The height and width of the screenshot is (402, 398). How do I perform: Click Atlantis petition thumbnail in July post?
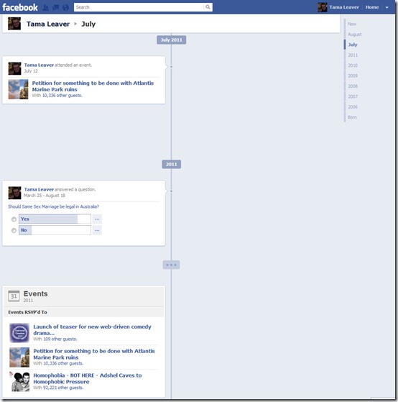[x=18, y=89]
